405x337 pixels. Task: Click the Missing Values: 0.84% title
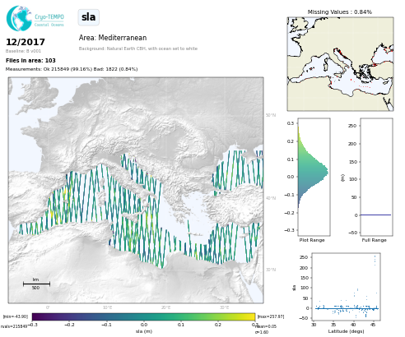click(340, 12)
